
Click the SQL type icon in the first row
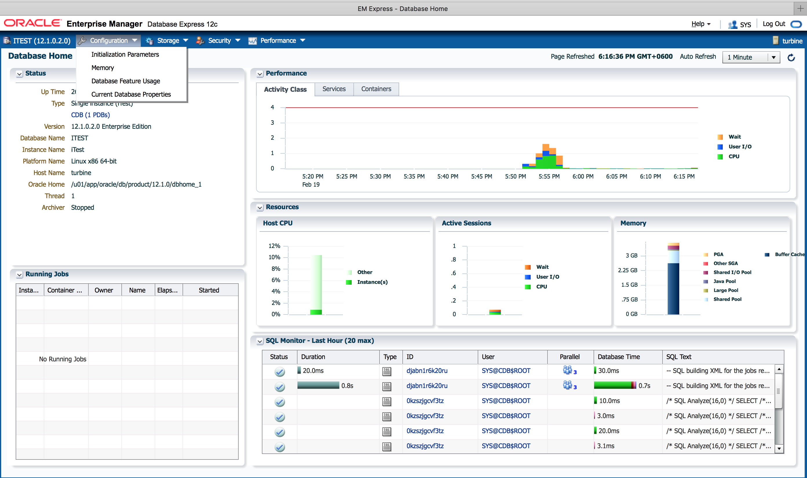(387, 372)
